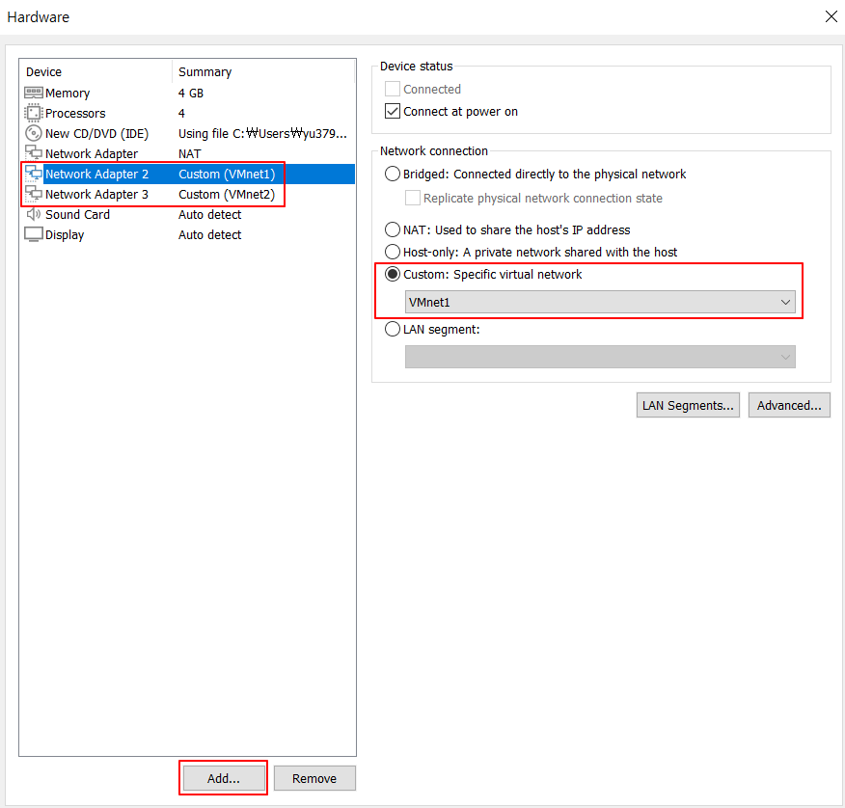The image size is (845, 808).
Task: Click Auto detect for Sound Card
Action: [209, 214]
